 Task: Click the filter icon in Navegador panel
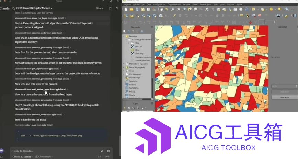click(133, 31)
